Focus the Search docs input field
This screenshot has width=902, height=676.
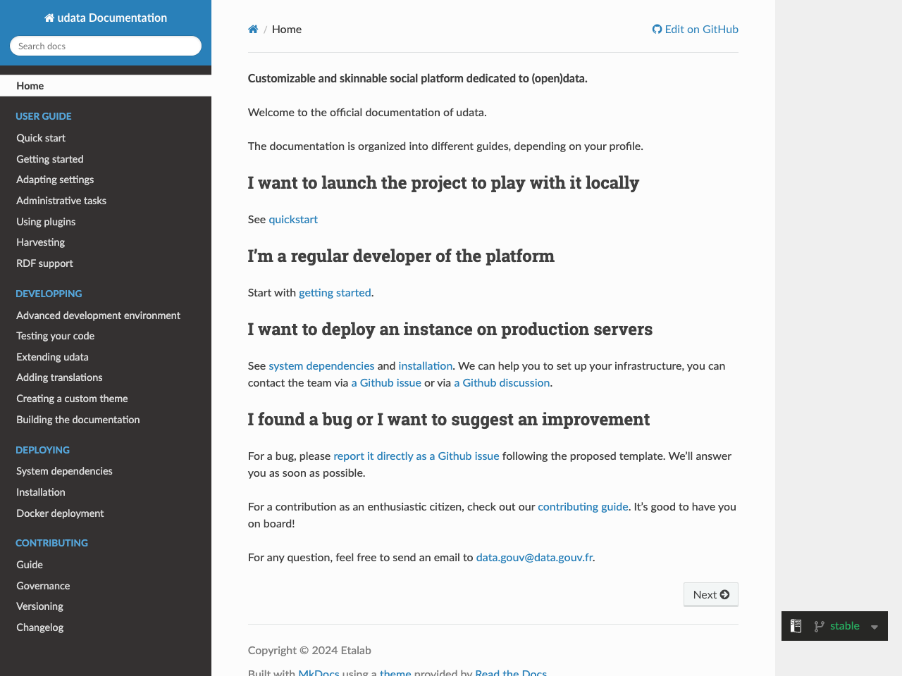(106, 46)
